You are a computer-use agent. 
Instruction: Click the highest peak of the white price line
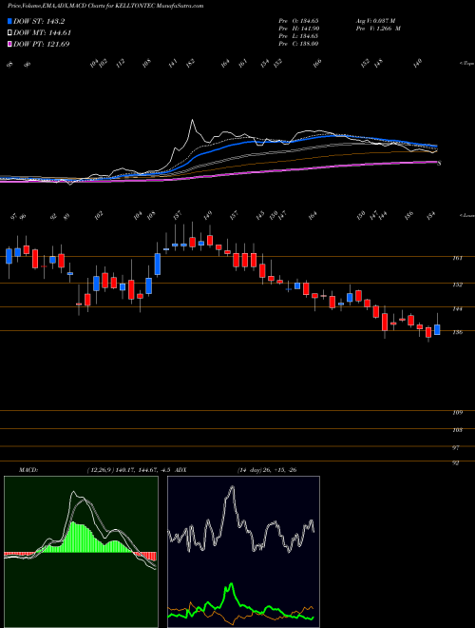[x=192, y=120]
